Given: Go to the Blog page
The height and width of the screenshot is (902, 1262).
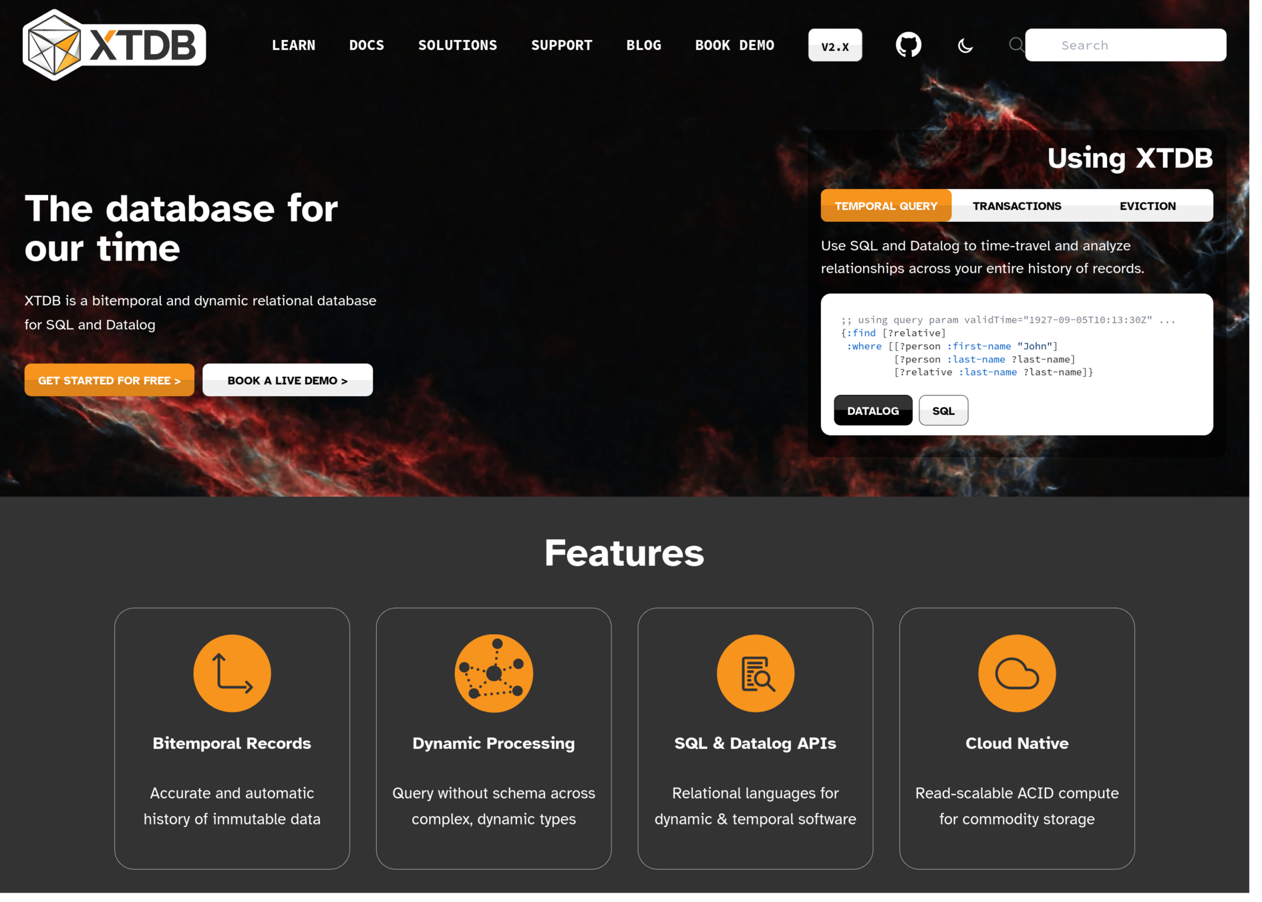Looking at the screenshot, I should point(644,45).
